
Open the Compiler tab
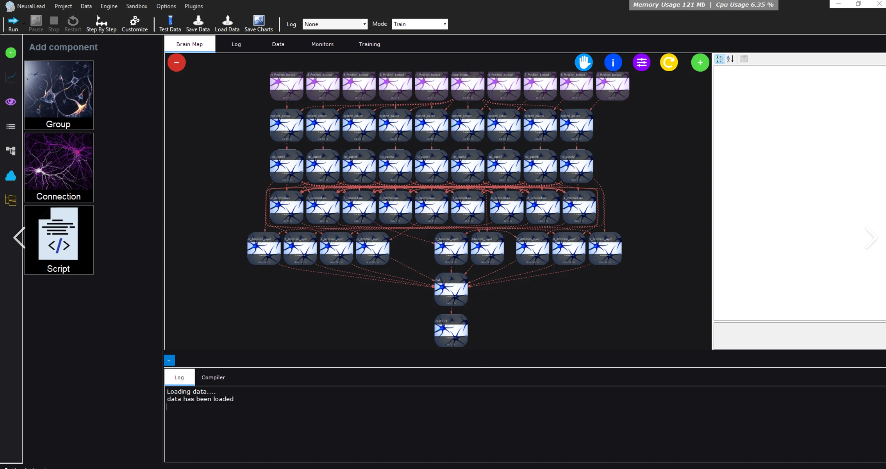213,377
